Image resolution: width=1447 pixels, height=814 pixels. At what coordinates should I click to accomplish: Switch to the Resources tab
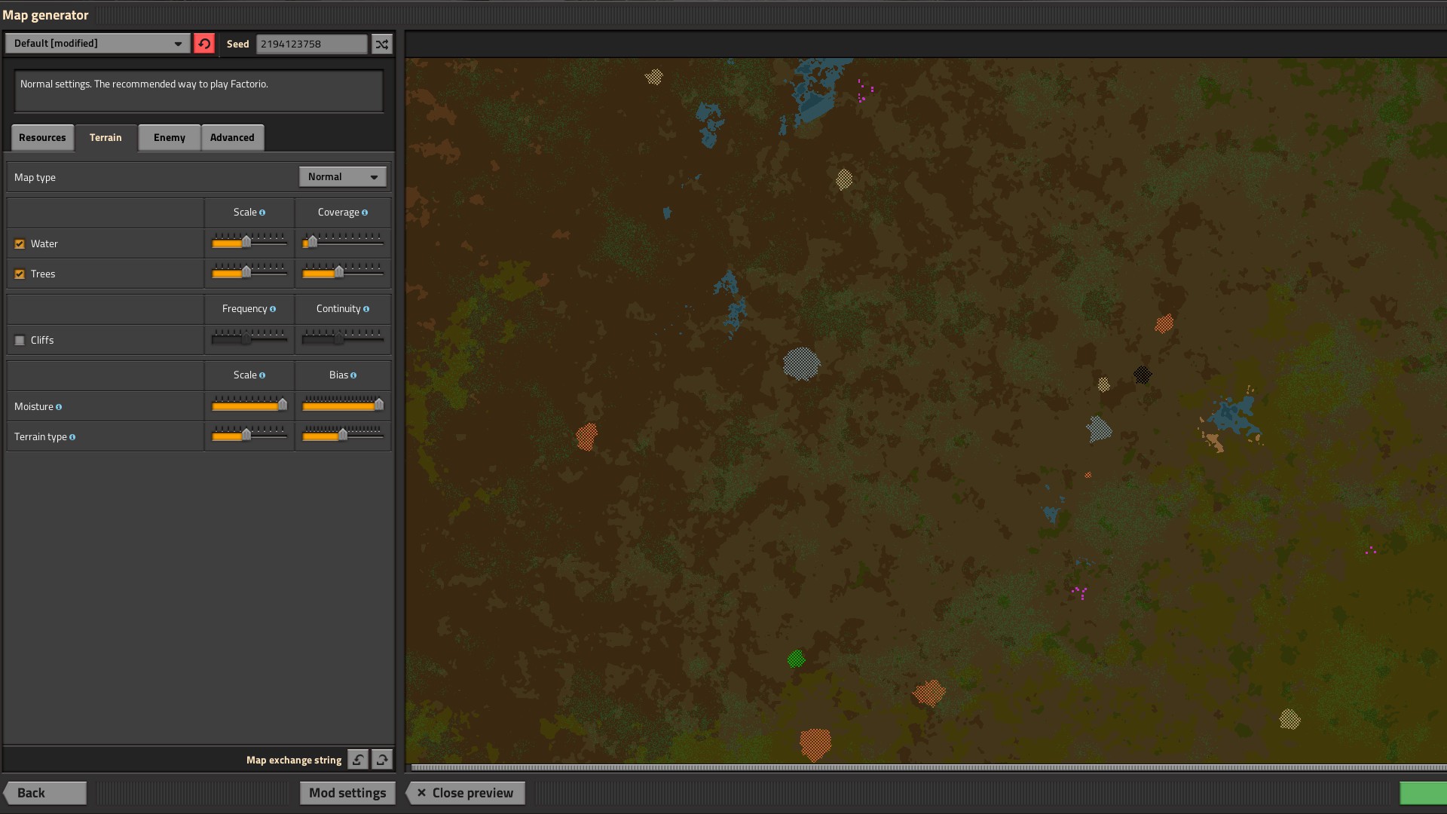[x=42, y=137]
